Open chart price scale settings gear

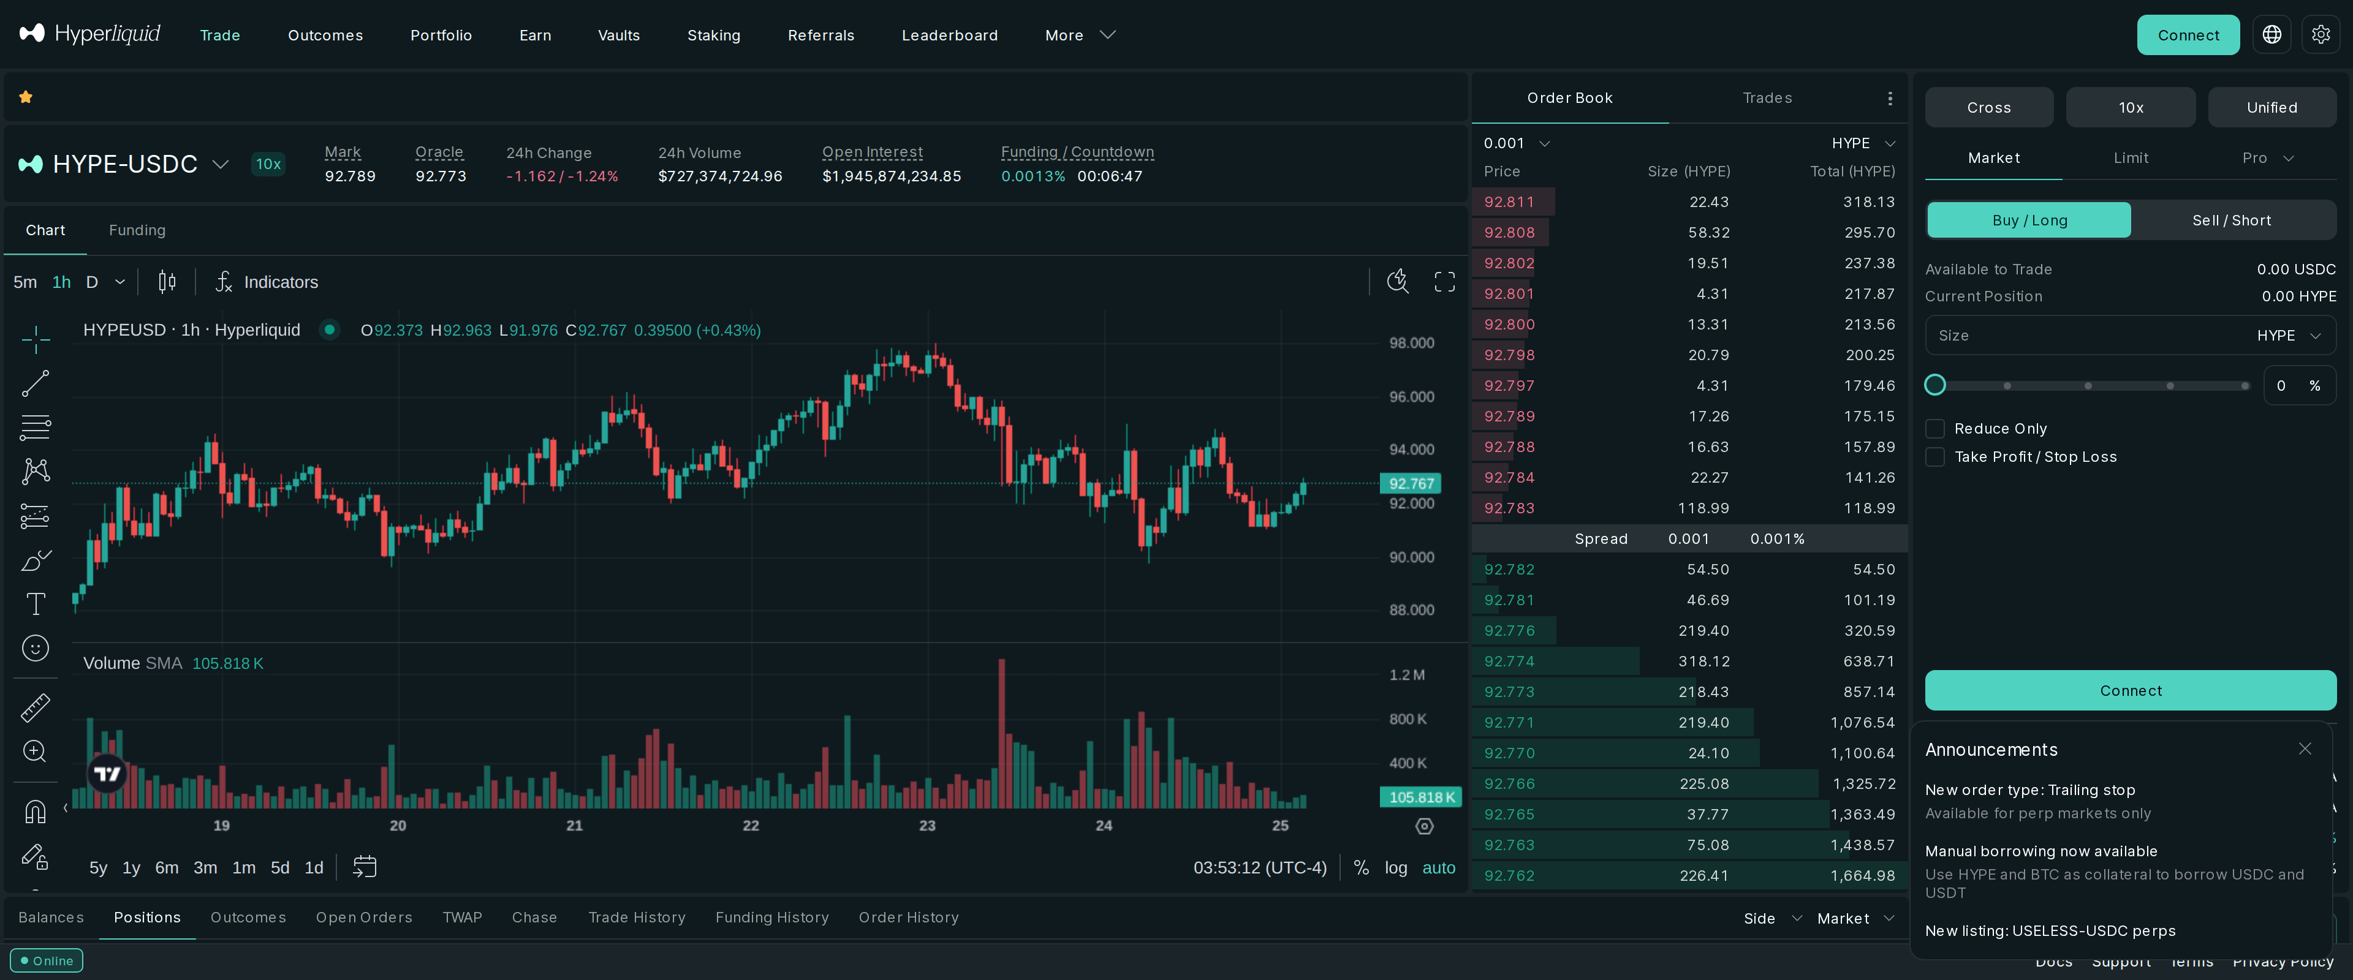[1424, 826]
